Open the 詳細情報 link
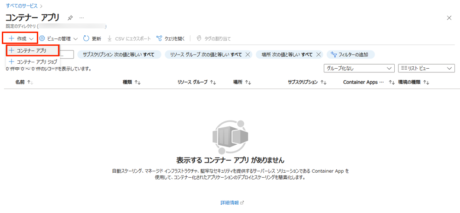This screenshot has height=213, width=460. tap(232, 202)
